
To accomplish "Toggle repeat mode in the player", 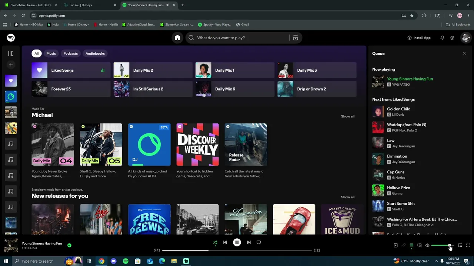I will pos(259,242).
